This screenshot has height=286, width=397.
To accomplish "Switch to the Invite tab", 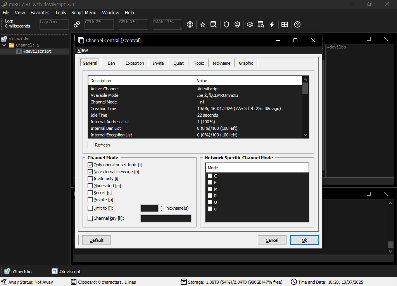I will coord(158,63).
